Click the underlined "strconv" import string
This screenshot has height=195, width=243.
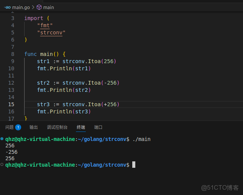53,32
